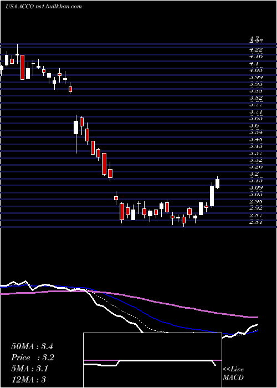This screenshot has width=277, height=388.
Task: Click the 4.22 price axis label
Action: click(256, 50)
